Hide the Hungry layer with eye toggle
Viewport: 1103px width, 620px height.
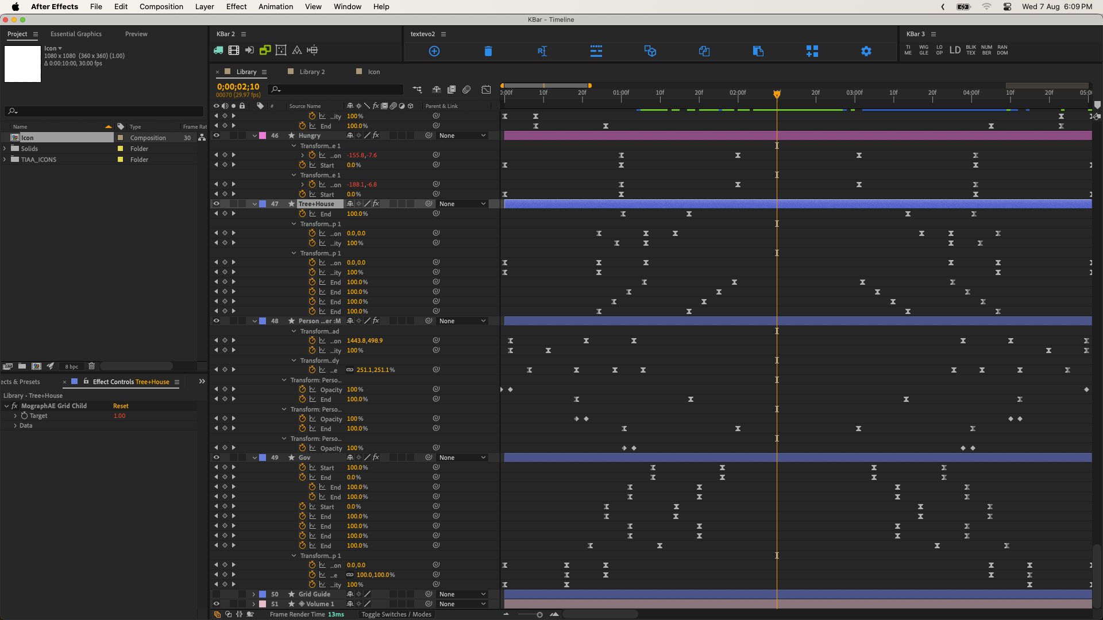tap(217, 135)
